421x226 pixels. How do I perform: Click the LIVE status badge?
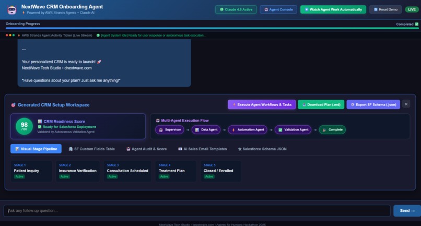pos(412,9)
